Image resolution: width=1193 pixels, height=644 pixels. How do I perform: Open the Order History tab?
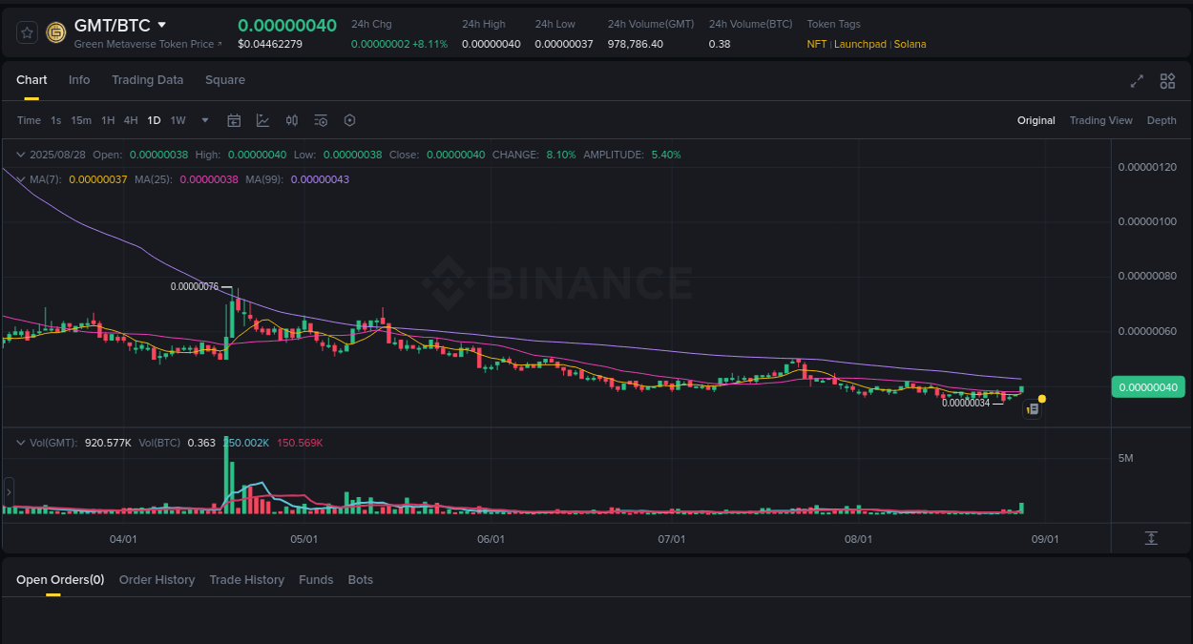(x=157, y=580)
